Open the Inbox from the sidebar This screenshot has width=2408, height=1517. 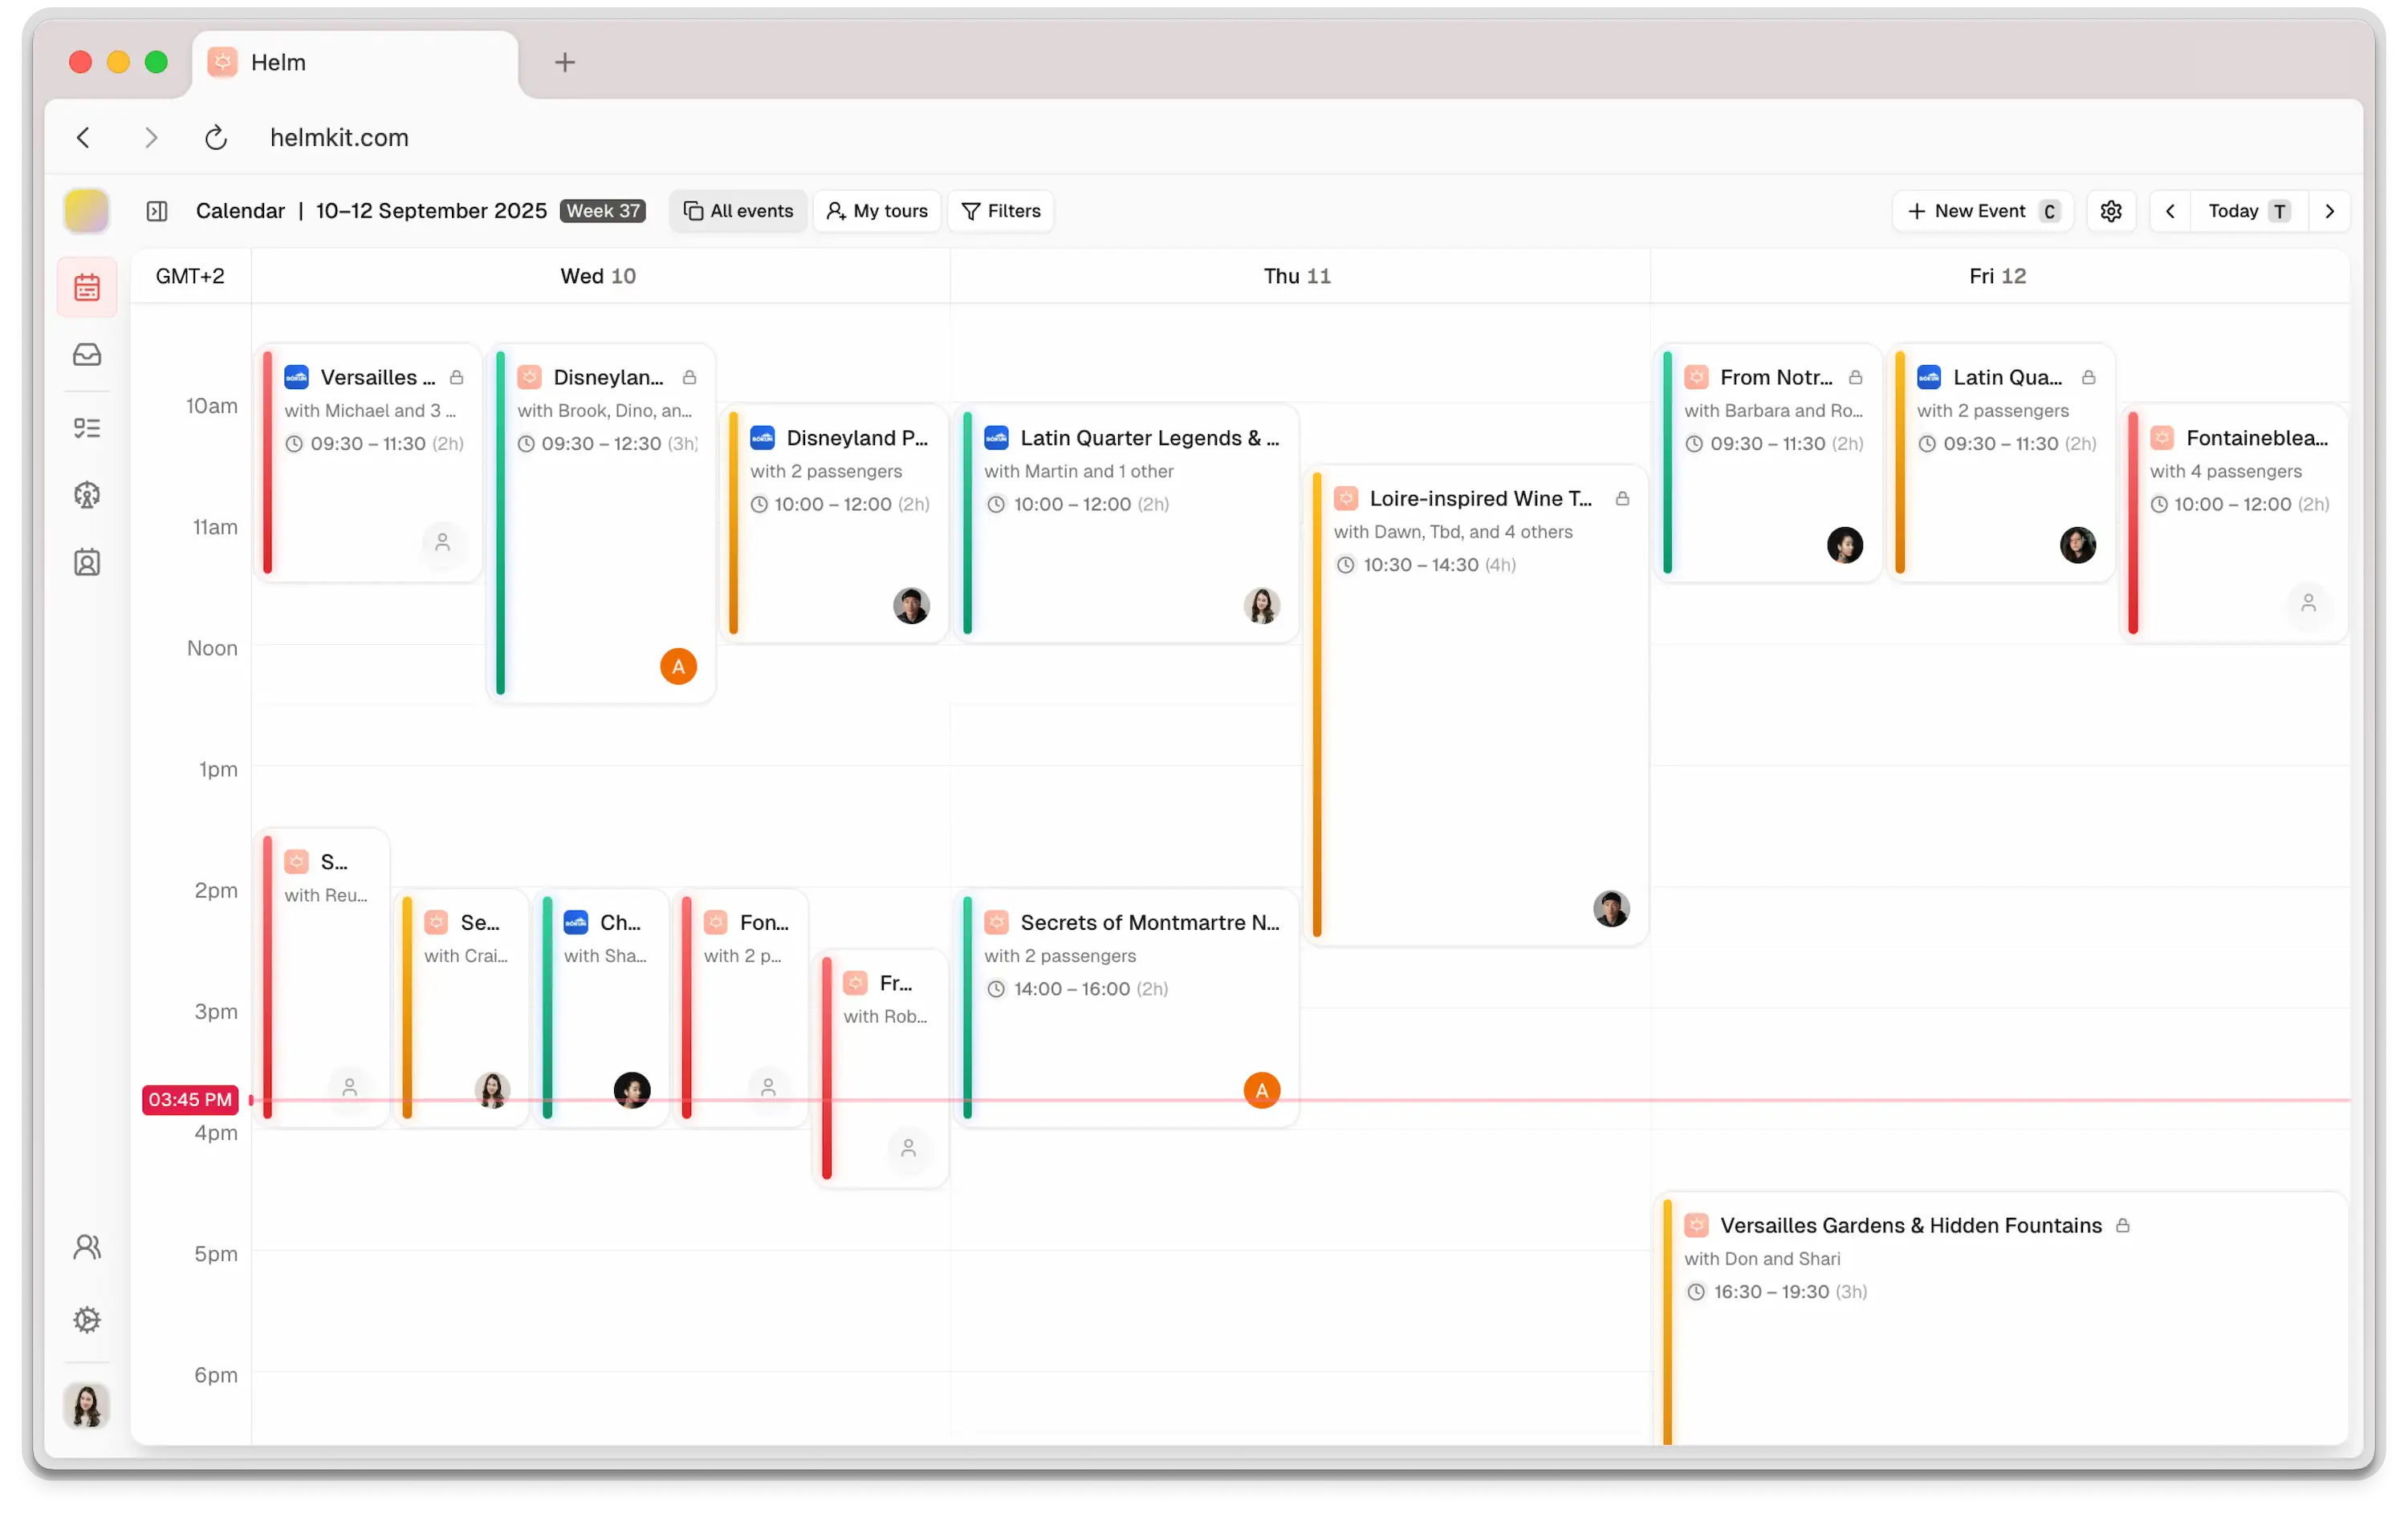tap(87, 354)
